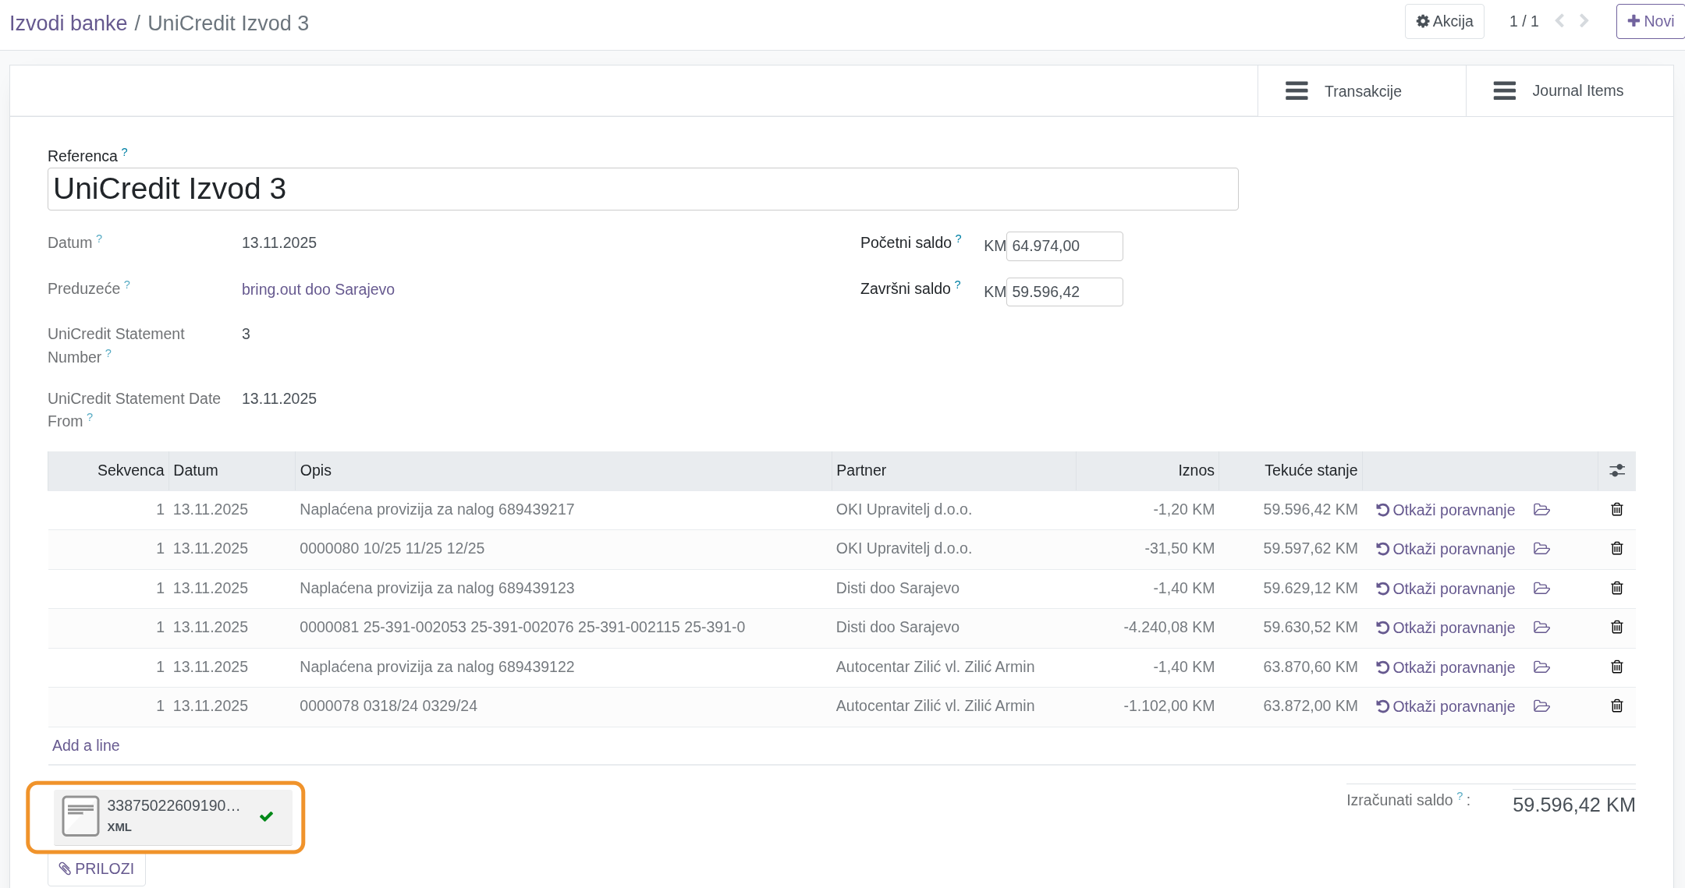Image resolution: width=1685 pixels, height=888 pixels.
Task: Click the previous record arrow
Action: tap(1559, 21)
